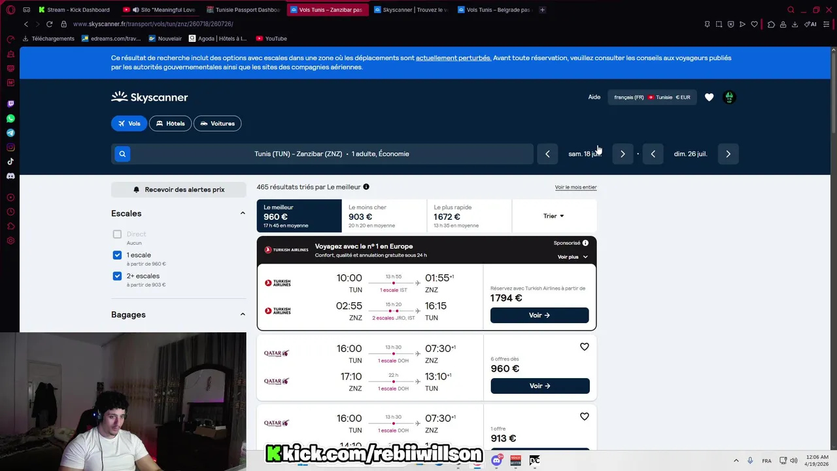Open Easy Setup sliders icon
The width and height of the screenshot is (837, 471).
pyautogui.click(x=828, y=24)
